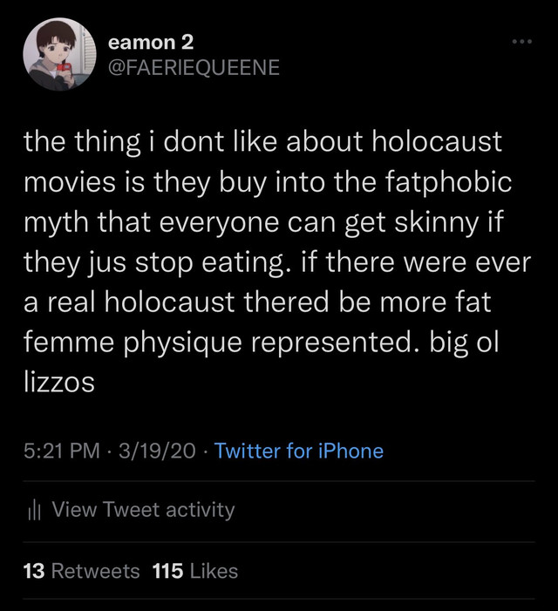This screenshot has height=611, width=558.
Task: Click the number 13 retweet count
Action: point(34,571)
